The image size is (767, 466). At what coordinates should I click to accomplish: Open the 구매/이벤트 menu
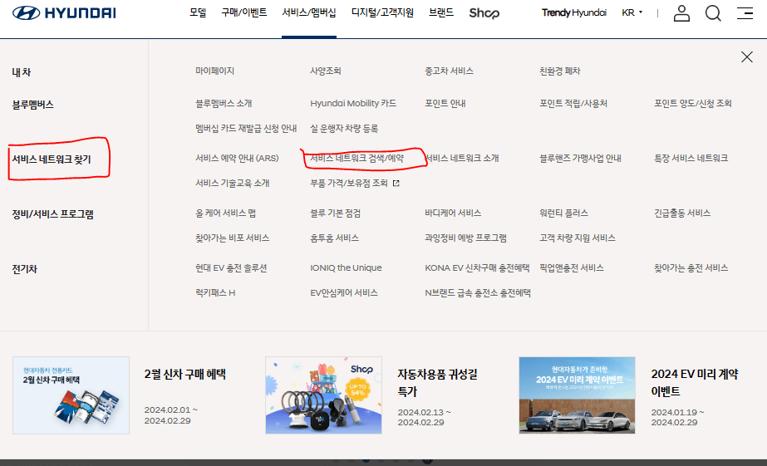tap(244, 12)
